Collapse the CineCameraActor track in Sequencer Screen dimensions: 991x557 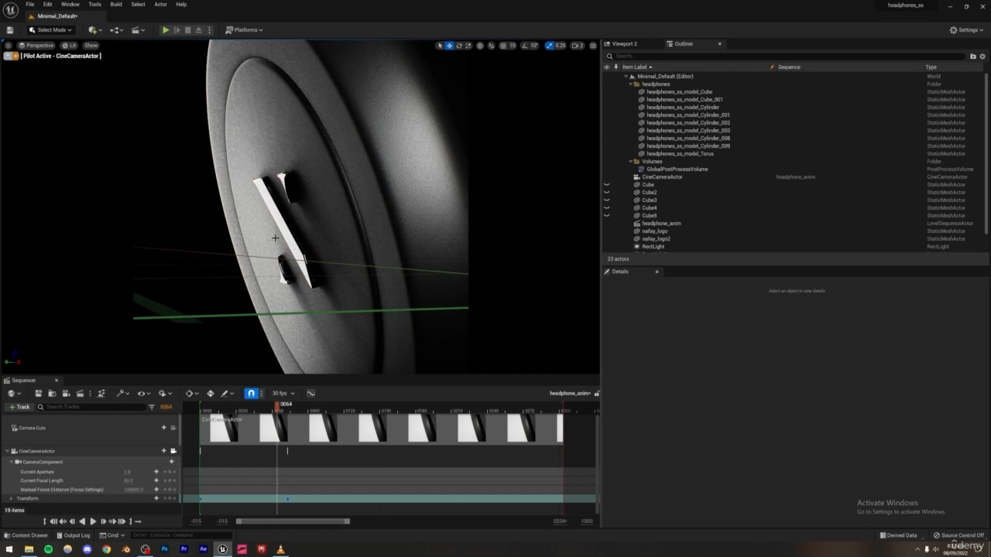coord(7,451)
